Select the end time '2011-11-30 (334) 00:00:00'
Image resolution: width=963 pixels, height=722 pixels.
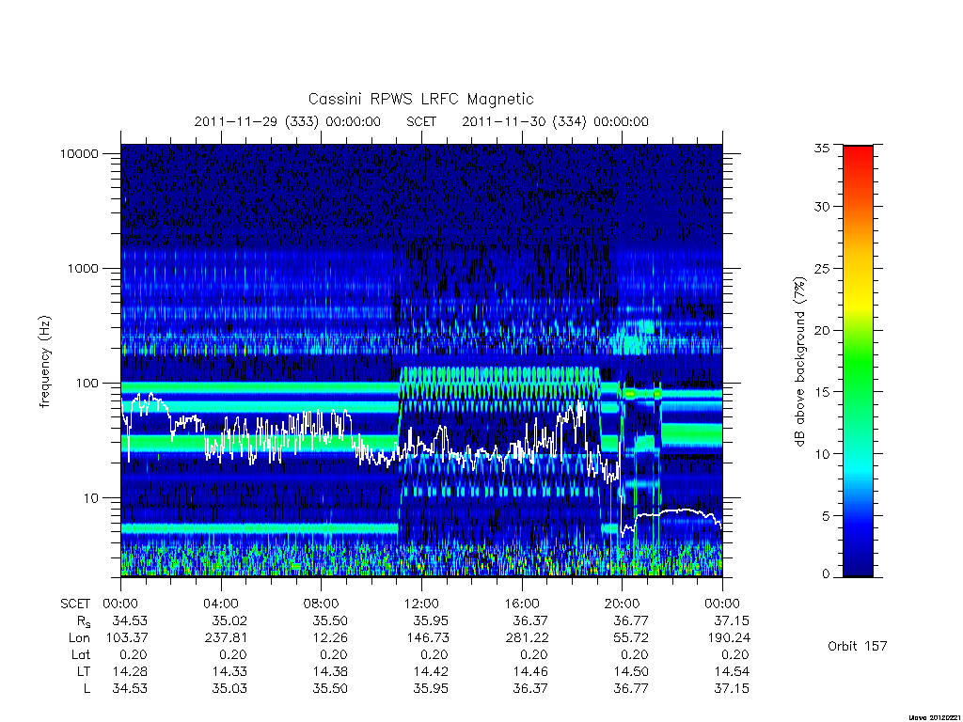tap(555, 121)
